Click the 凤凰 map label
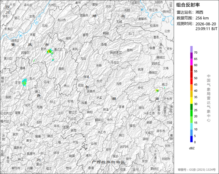Screen dimensions: 219x174 coord(84,103)
